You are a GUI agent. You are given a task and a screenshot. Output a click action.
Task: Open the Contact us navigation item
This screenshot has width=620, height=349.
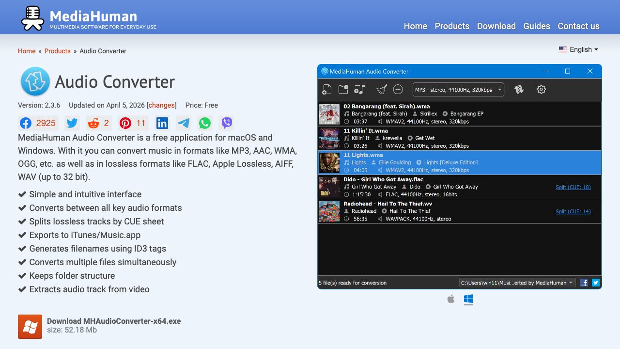click(578, 26)
